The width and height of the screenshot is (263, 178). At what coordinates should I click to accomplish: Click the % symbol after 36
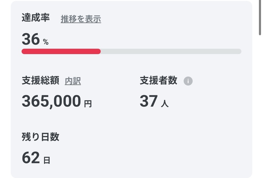point(46,42)
